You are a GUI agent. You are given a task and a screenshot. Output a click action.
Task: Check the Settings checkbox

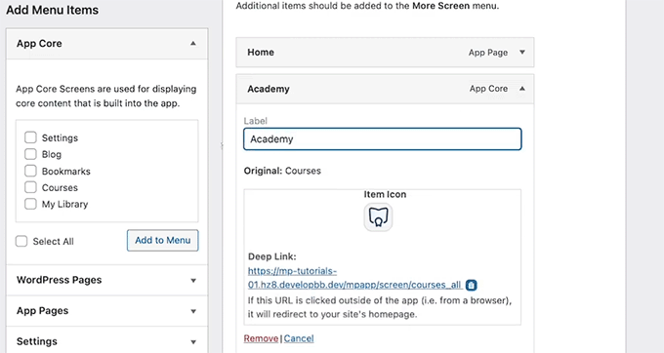pyautogui.click(x=30, y=137)
